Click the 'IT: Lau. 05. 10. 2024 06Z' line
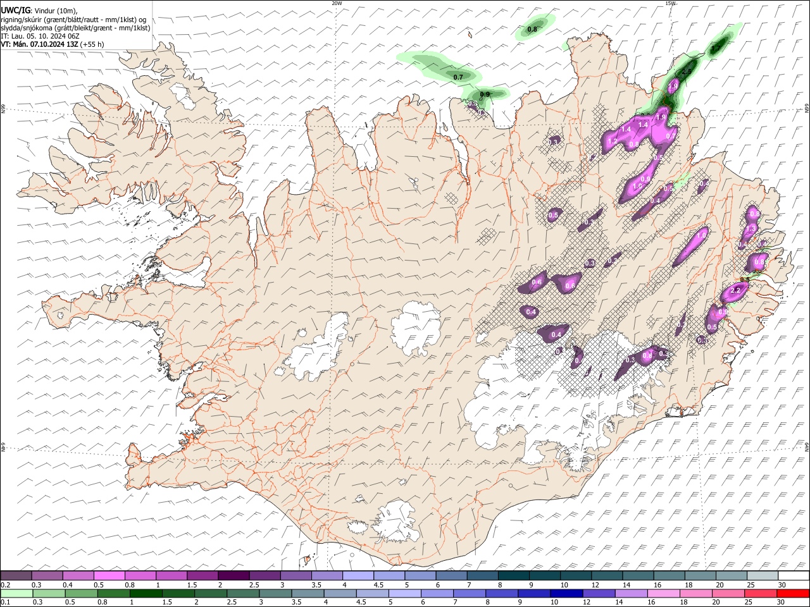This screenshot has width=810, height=607. click(40, 36)
